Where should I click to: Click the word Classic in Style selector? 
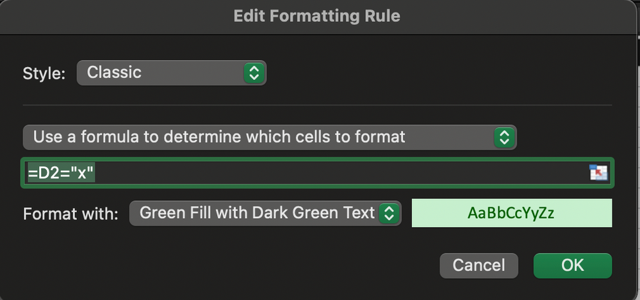pos(114,72)
